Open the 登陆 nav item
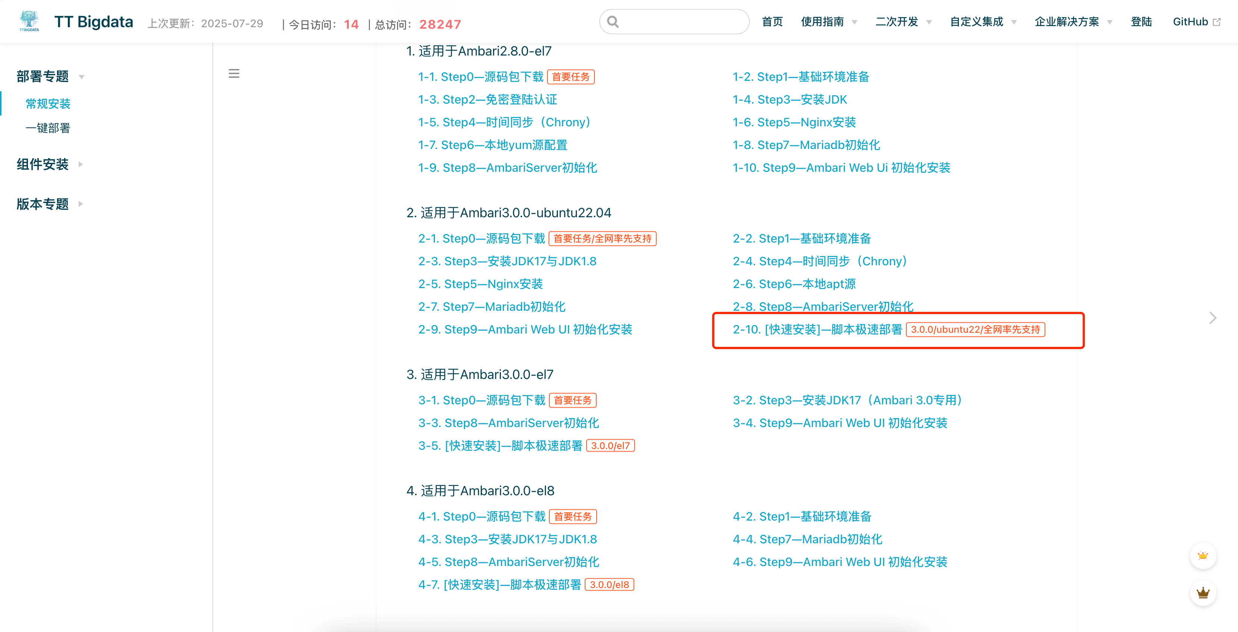The image size is (1238, 632). (1141, 22)
